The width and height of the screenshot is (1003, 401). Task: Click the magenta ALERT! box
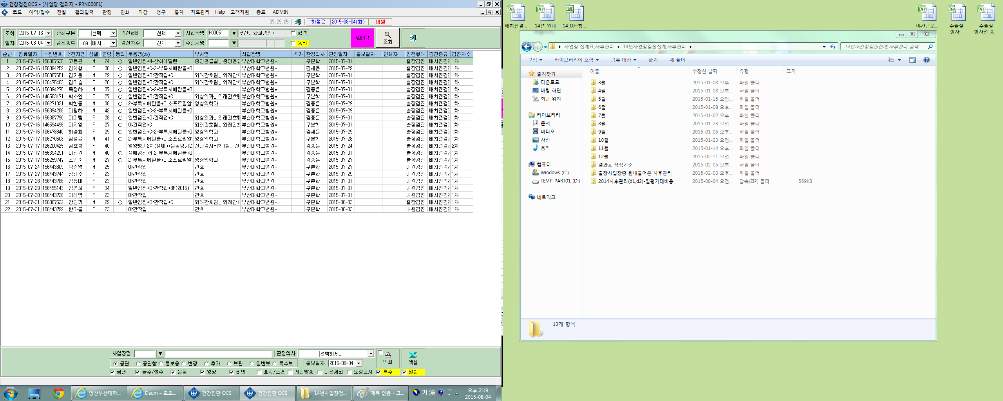362,38
